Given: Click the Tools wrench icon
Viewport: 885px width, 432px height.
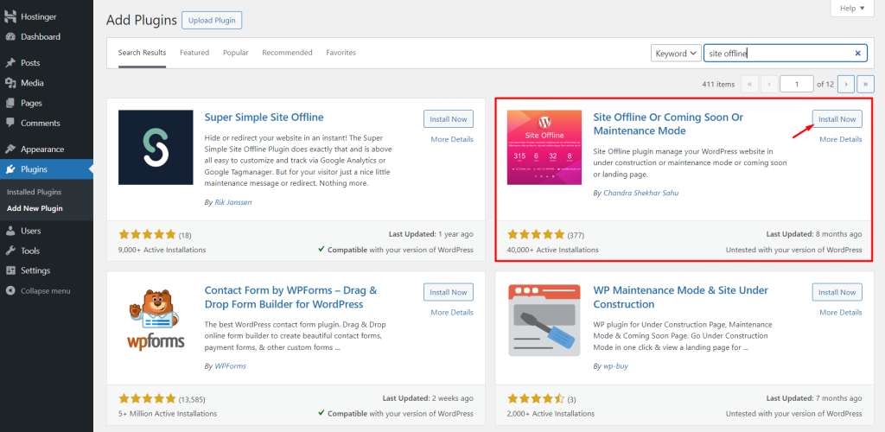Looking at the screenshot, I should (10, 251).
